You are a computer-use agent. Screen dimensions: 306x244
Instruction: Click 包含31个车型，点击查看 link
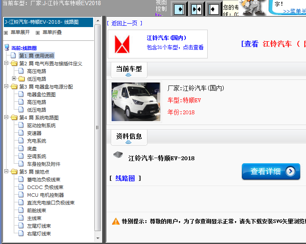click(x=175, y=47)
